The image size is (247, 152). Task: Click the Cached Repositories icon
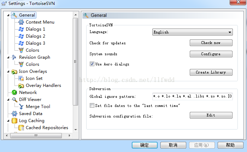[21, 128]
